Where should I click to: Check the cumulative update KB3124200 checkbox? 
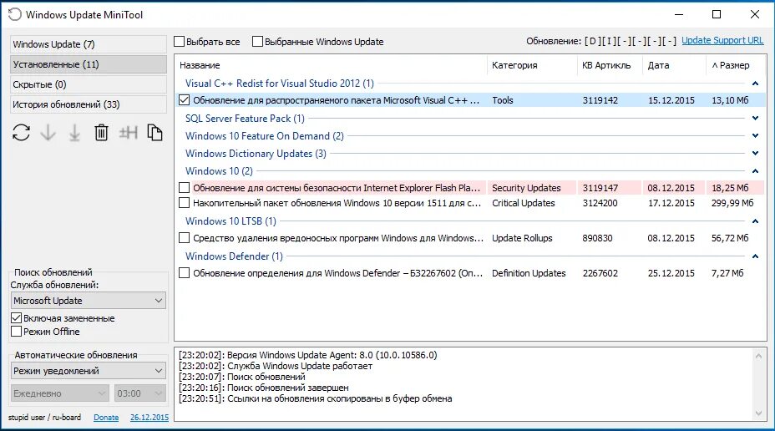(184, 203)
